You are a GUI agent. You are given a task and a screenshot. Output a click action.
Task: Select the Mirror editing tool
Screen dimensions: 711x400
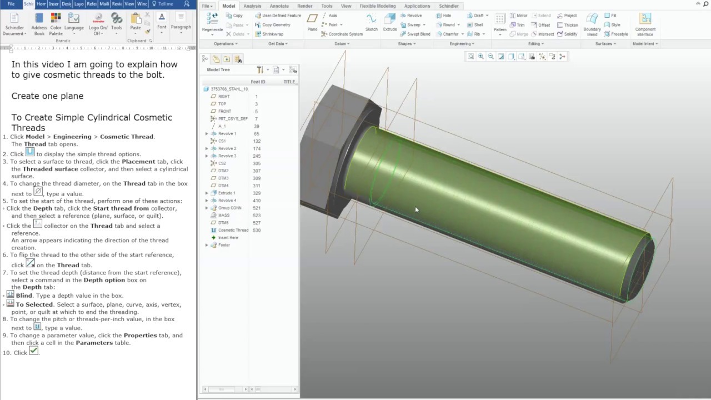pos(519,16)
